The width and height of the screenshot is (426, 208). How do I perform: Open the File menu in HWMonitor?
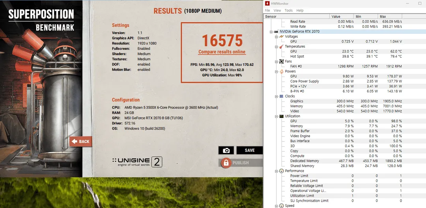coord(267,11)
